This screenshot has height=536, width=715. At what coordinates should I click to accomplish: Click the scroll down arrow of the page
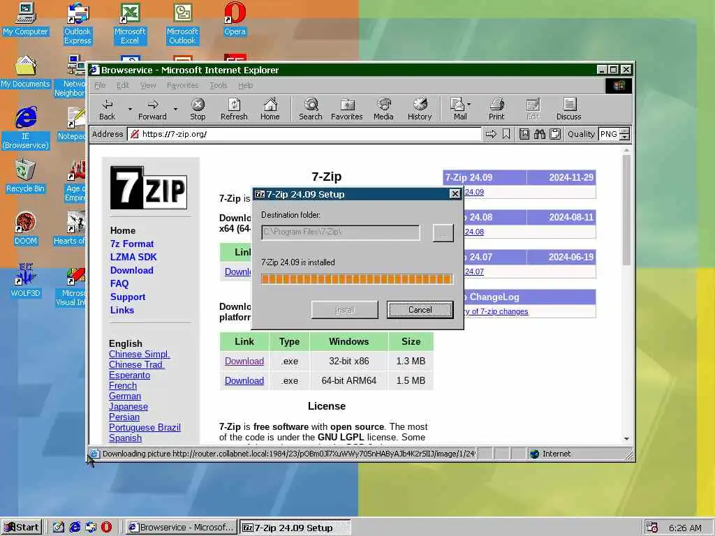tap(626, 438)
